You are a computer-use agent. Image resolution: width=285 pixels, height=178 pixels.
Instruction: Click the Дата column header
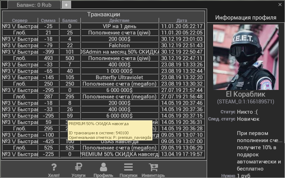(x=181, y=21)
